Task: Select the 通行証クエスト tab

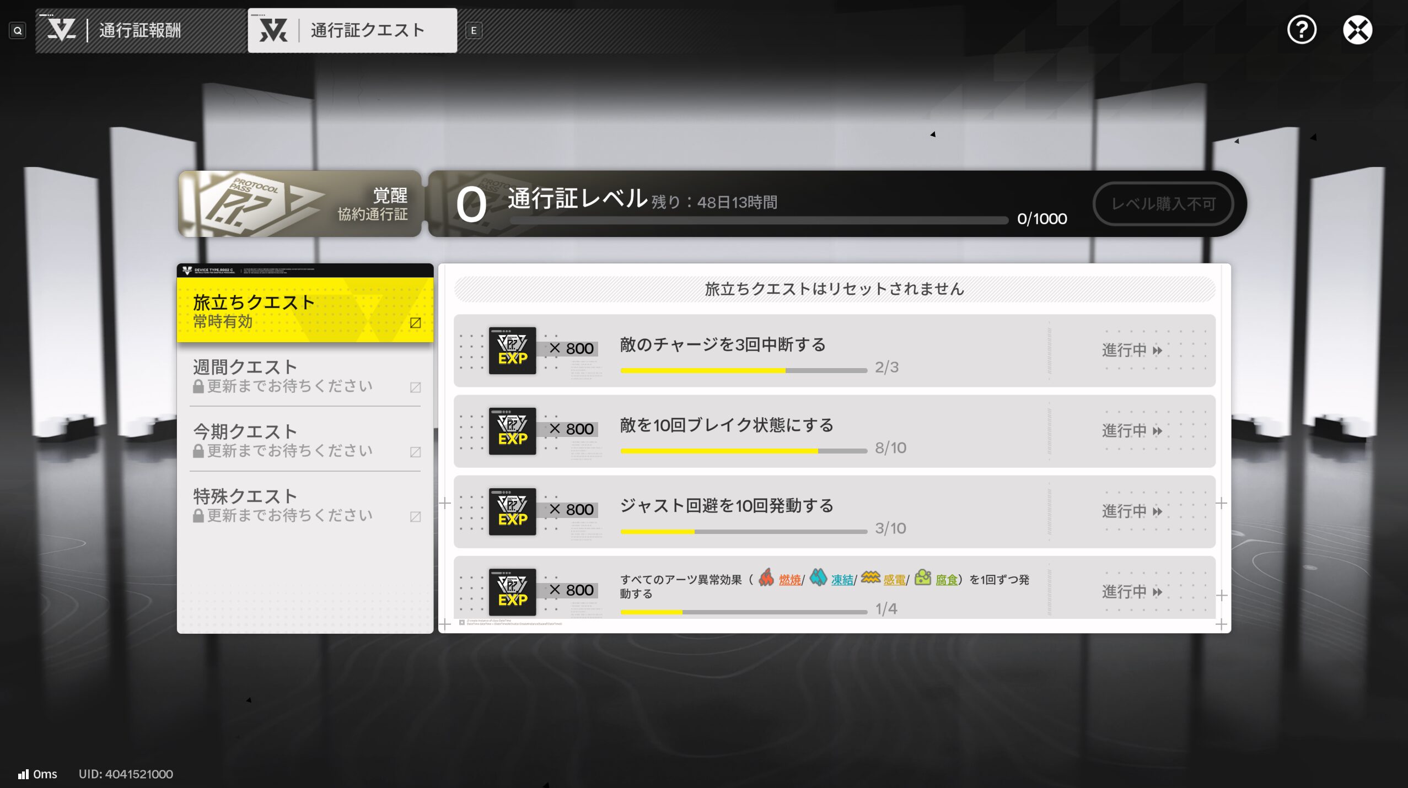Action: [x=352, y=30]
